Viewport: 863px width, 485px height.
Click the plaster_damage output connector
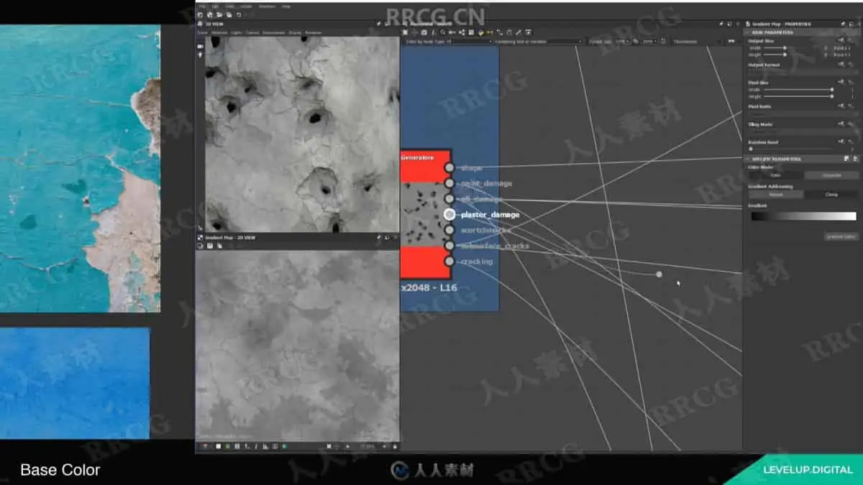click(x=449, y=214)
